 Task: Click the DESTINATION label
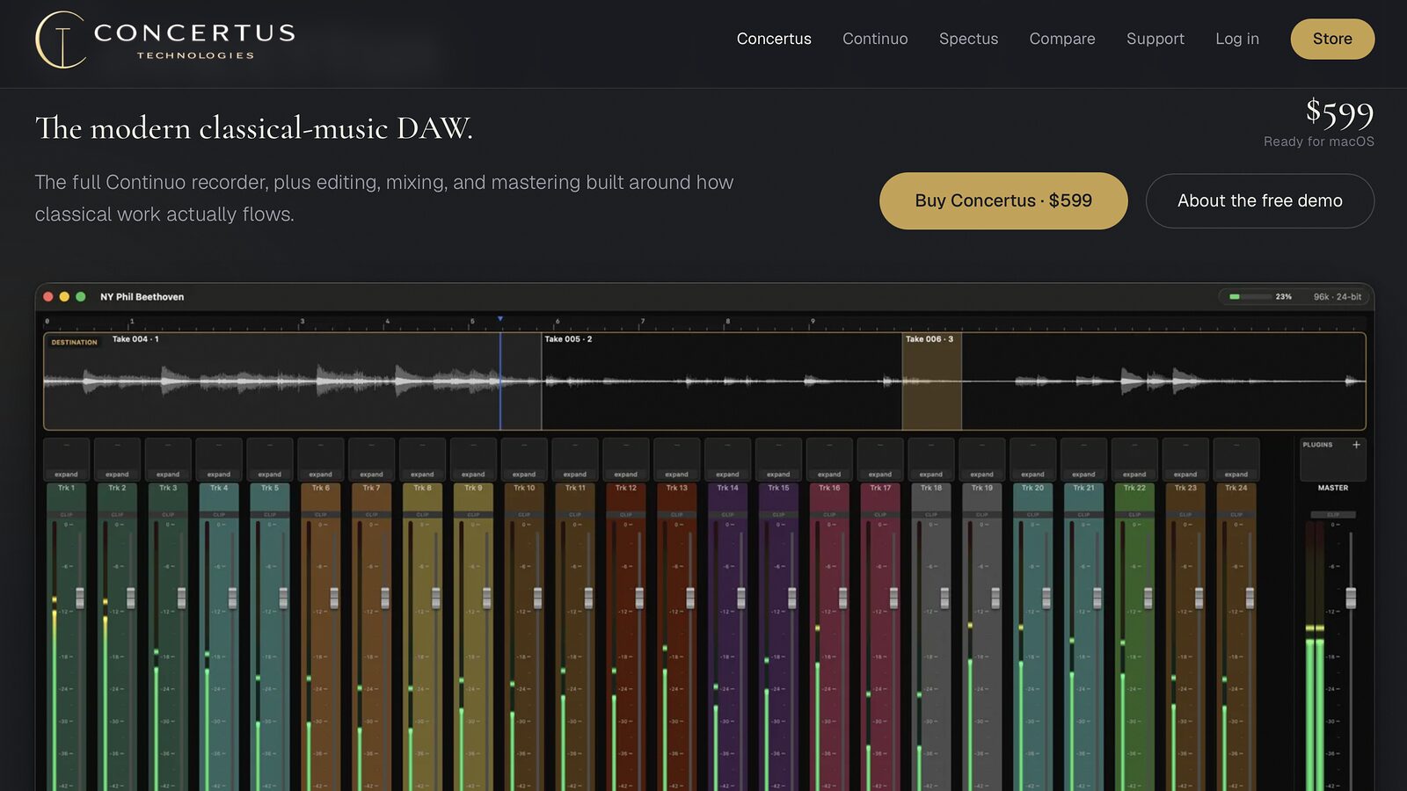(x=74, y=342)
